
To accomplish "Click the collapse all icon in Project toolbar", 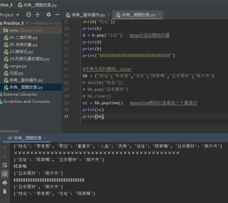I will [37, 15].
